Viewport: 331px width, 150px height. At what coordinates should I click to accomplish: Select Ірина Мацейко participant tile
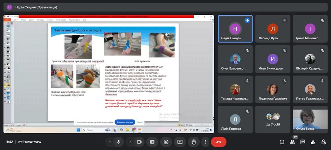click(310, 29)
